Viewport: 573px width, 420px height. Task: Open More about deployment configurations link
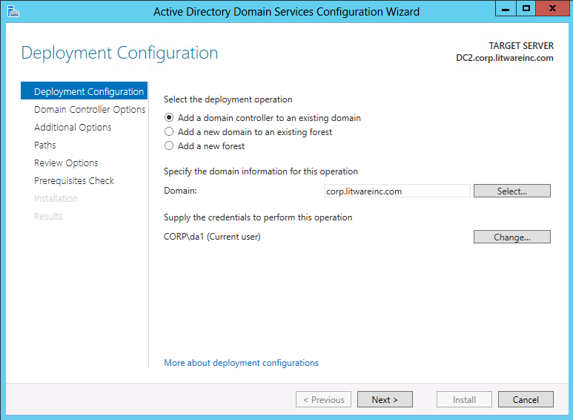241,363
